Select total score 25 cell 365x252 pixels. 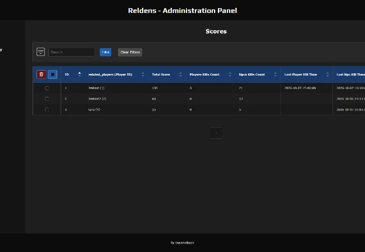click(154, 110)
